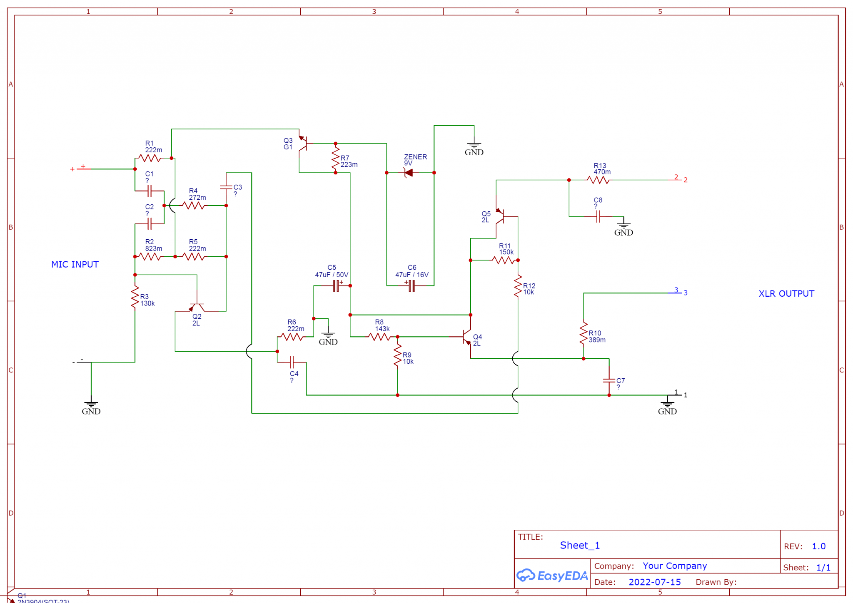Click the Your Company field

[675, 566]
